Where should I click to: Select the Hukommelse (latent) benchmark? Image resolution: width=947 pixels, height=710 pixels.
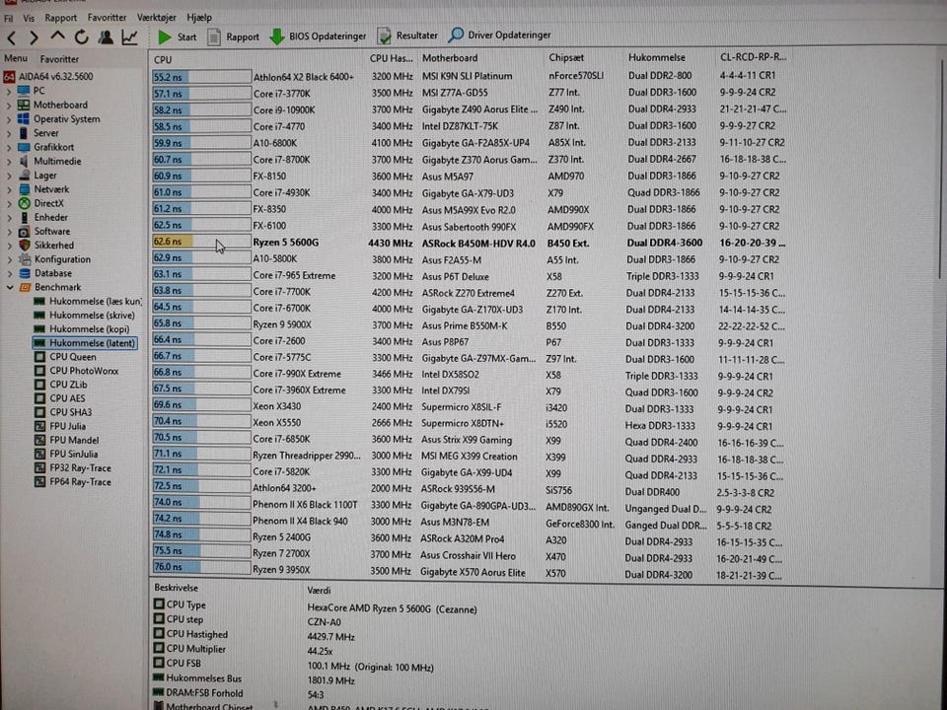(85, 343)
